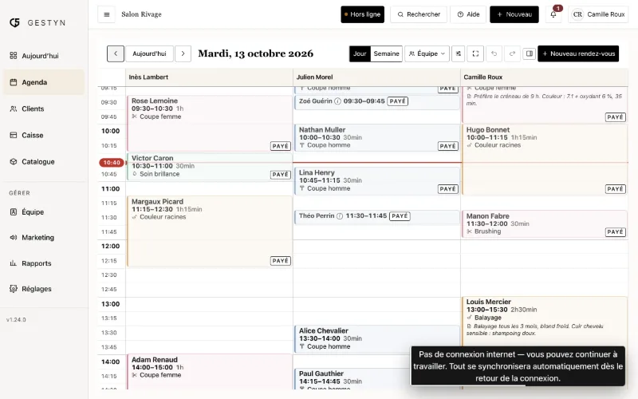Open Équipe in the sidebar
This screenshot has width=638, height=399.
44,212
